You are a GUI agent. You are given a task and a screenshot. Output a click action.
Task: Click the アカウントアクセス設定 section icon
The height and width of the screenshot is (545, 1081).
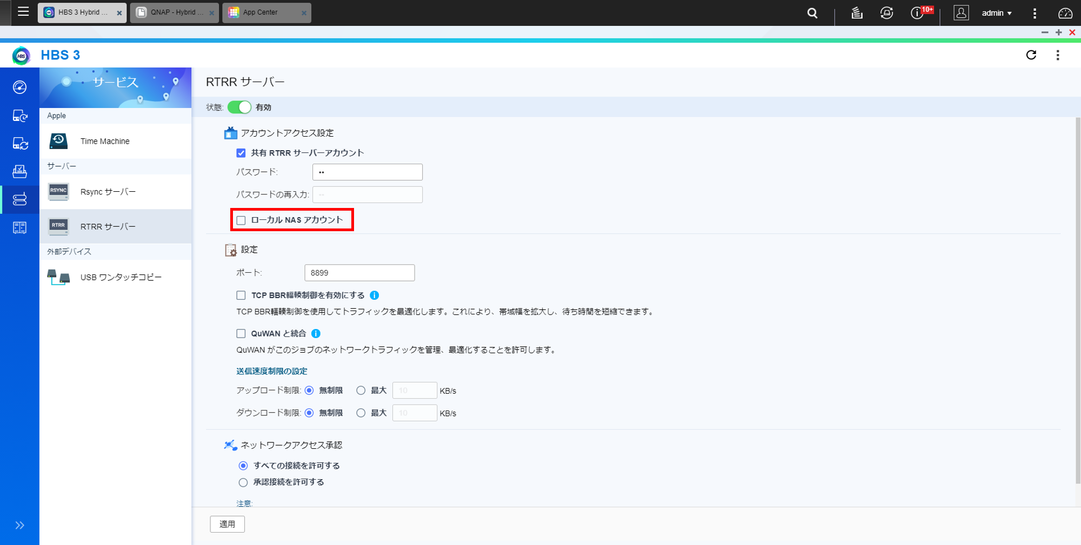click(230, 133)
